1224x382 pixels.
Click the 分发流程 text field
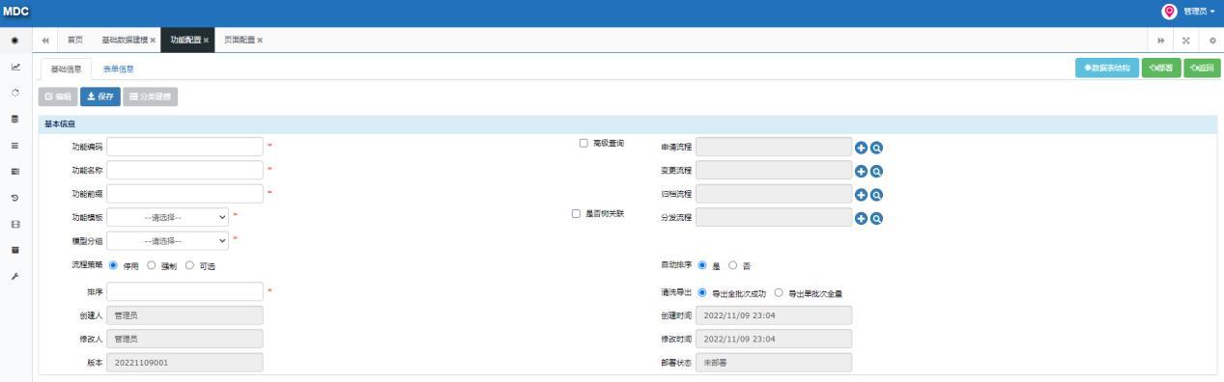pyautogui.click(x=774, y=218)
